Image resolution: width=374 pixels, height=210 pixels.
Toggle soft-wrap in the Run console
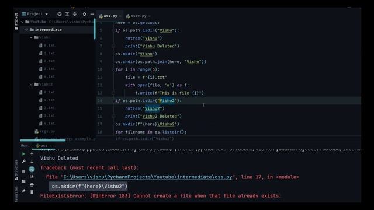(x=32, y=169)
